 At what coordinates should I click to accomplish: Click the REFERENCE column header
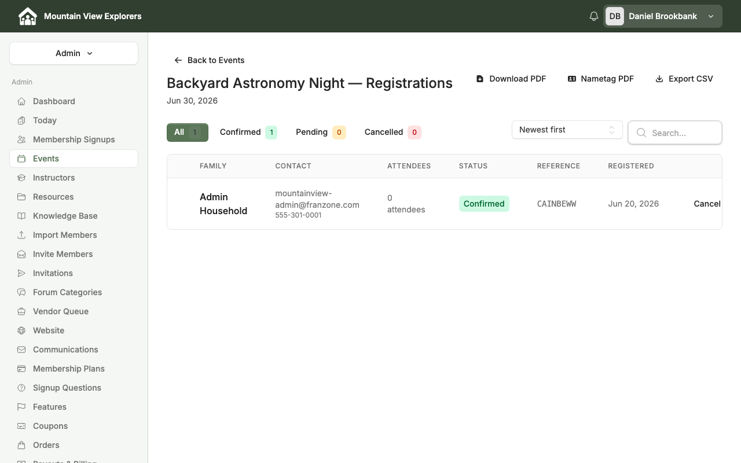click(x=559, y=166)
